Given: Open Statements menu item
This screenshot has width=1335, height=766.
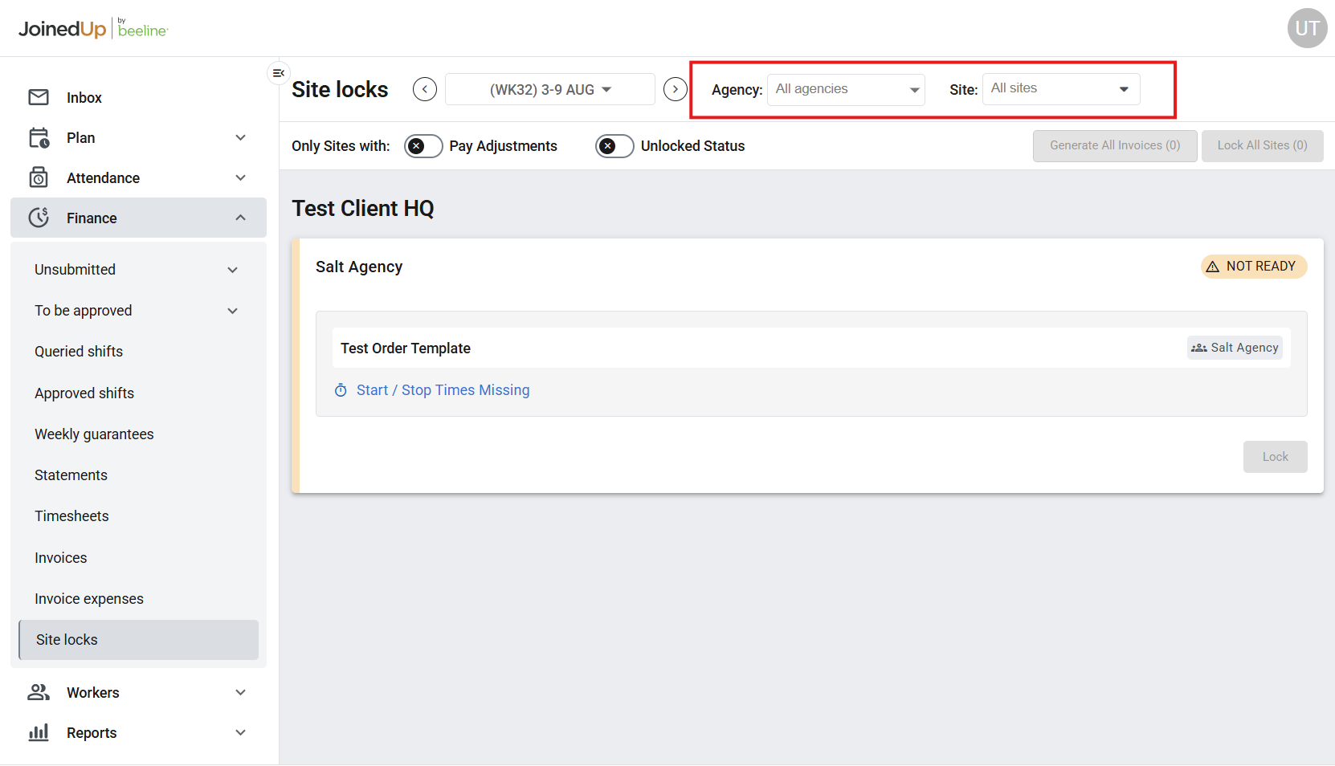Looking at the screenshot, I should [x=138, y=475].
